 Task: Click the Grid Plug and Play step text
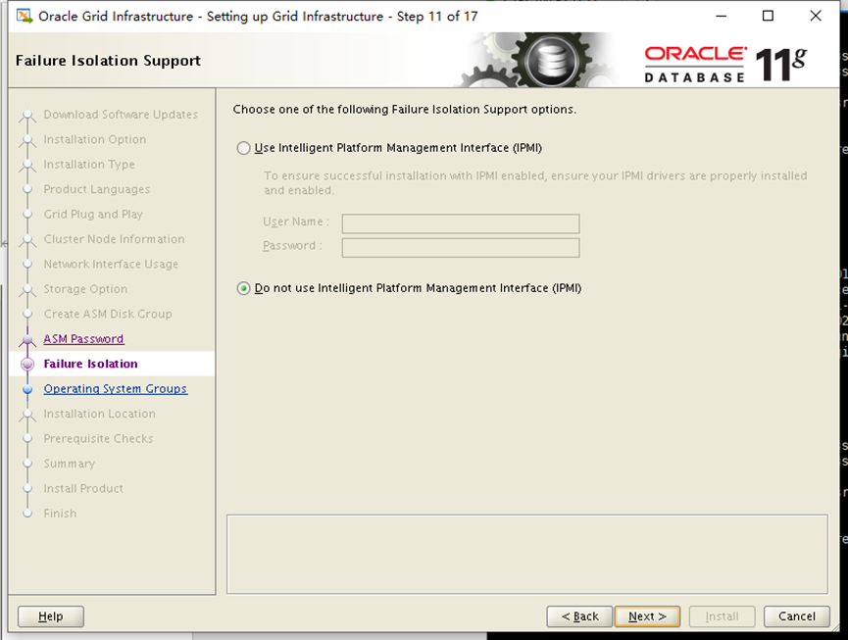93,214
